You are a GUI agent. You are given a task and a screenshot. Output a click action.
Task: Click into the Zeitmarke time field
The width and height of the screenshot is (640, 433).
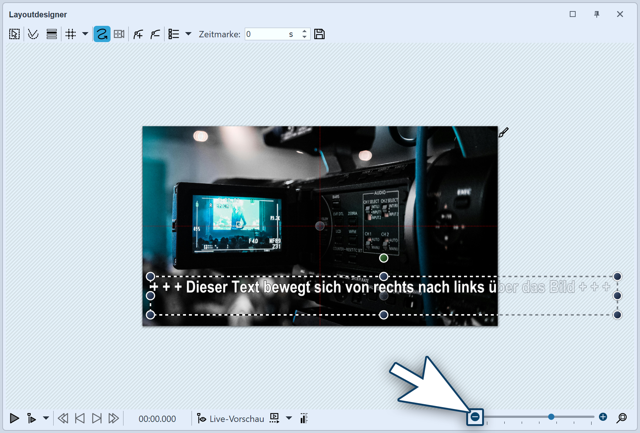click(x=266, y=34)
